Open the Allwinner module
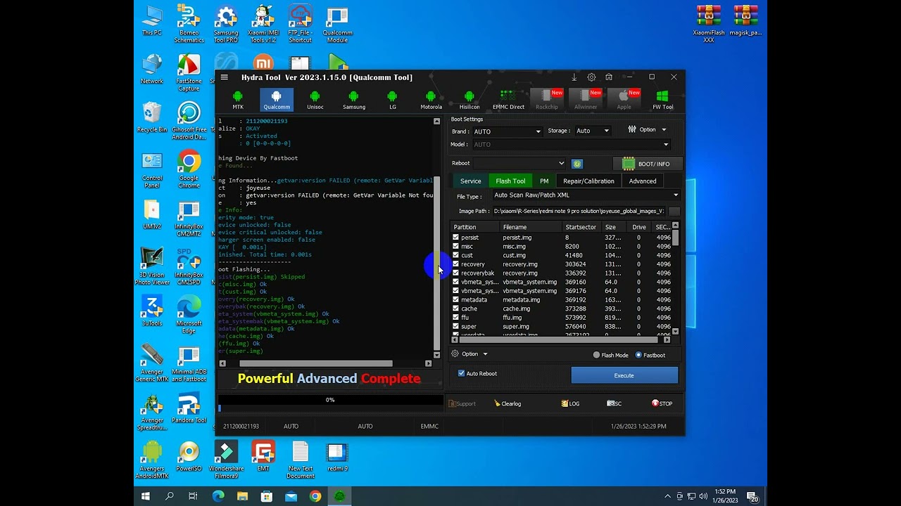Screen dimensions: 901x506 [x=586, y=100]
